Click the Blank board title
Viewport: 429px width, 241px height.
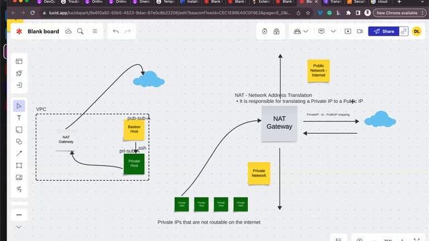(x=43, y=31)
